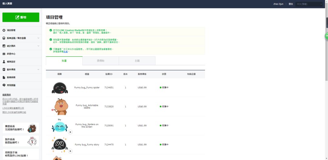Click the 常見問題 question icon
Viewport: 328px width, 160px height.
(4, 85)
